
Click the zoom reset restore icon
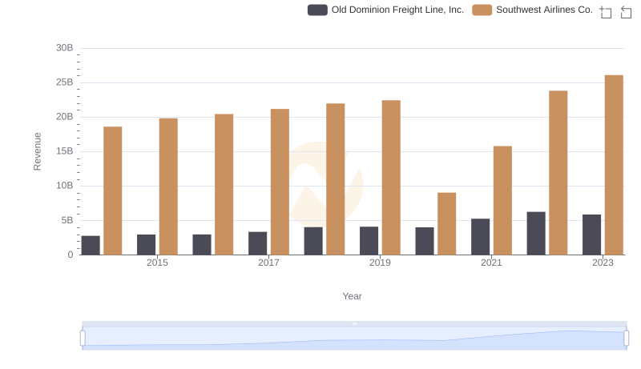pyautogui.click(x=626, y=12)
